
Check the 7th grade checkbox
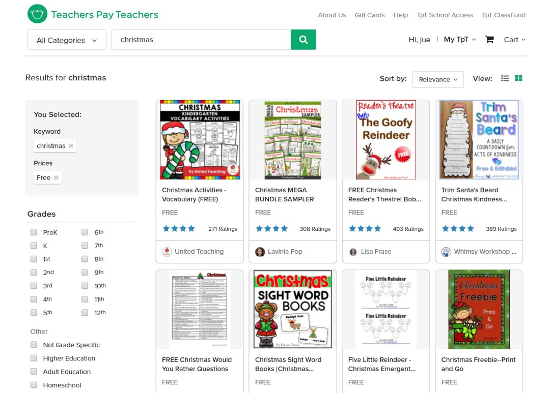pos(85,246)
